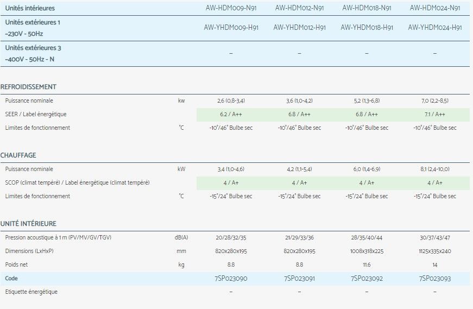
Task: Click the 6.2 / A++ SEER value
Action: (231, 115)
